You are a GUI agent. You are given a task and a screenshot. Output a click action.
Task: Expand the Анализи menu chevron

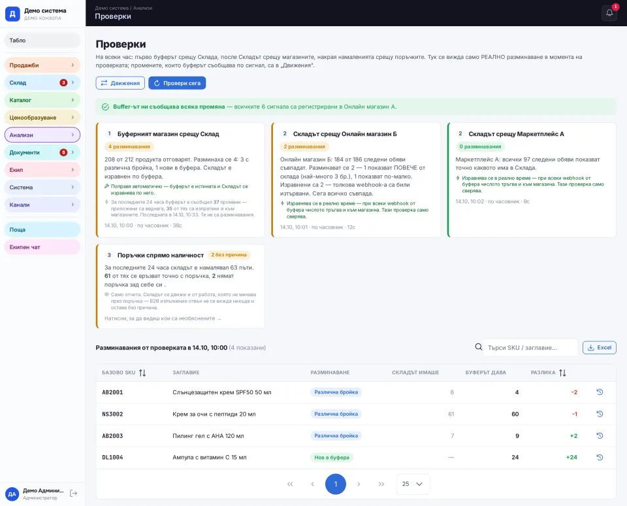click(x=72, y=135)
